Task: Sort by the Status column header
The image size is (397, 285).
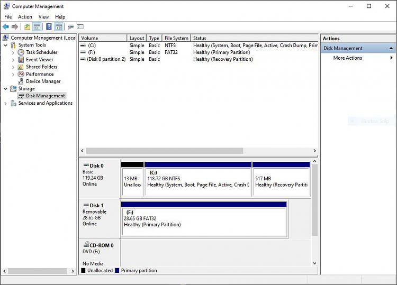Action: click(254, 38)
